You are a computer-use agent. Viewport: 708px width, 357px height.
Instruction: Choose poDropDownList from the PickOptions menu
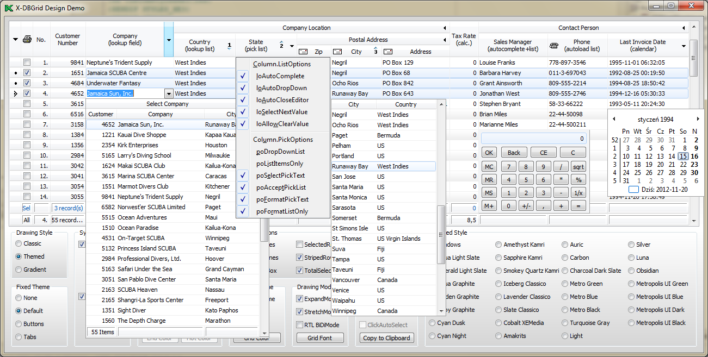click(x=280, y=152)
